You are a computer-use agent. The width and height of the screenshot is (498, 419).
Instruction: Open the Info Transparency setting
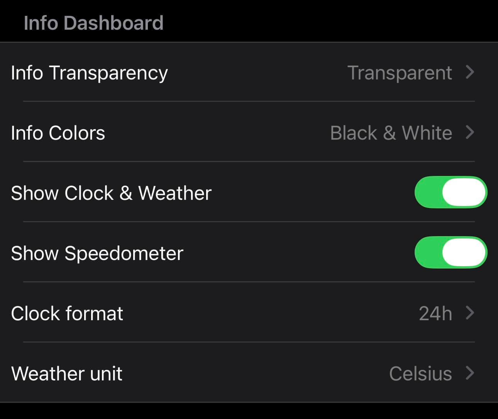89,73
